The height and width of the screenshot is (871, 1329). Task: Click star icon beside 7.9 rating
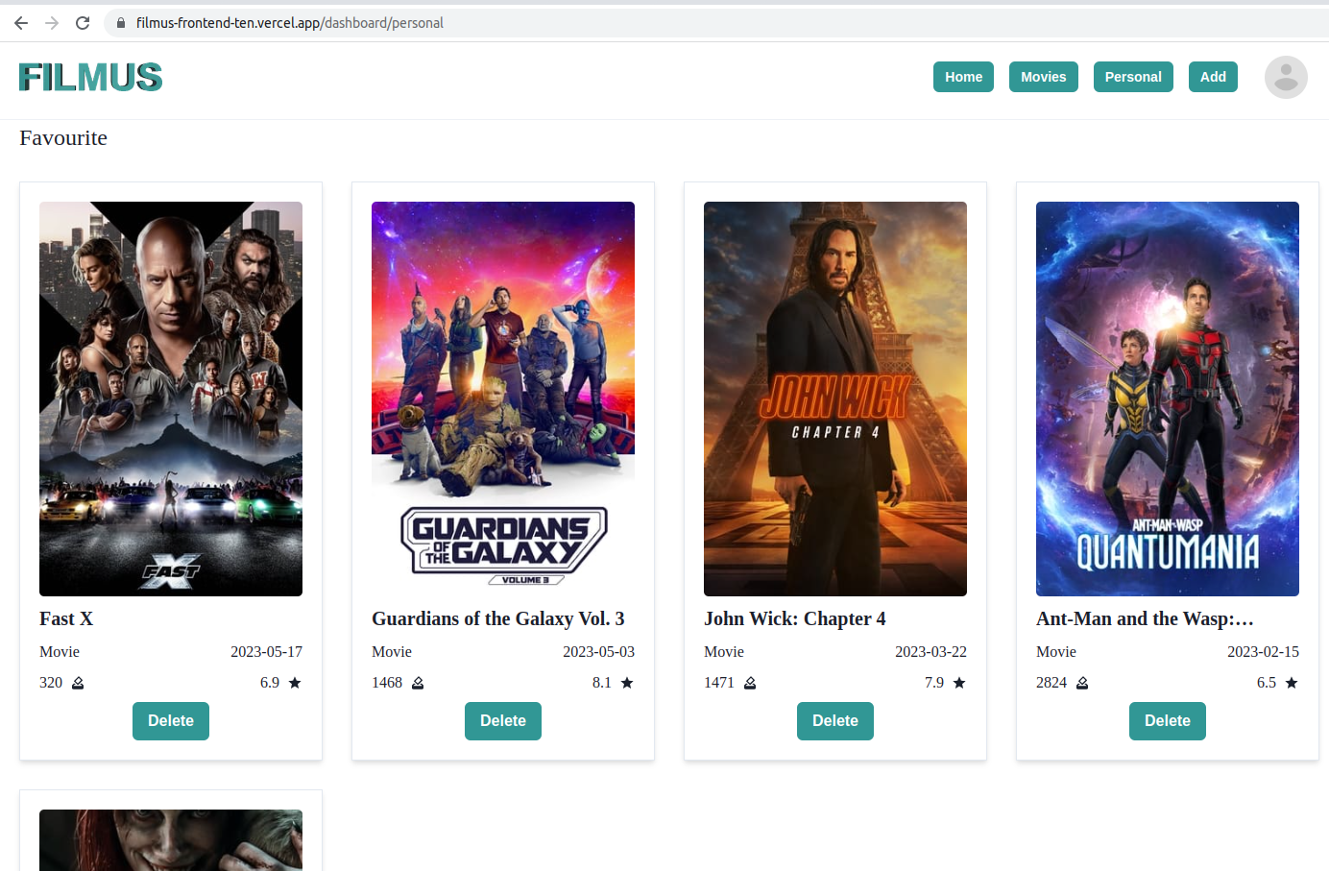tap(959, 683)
